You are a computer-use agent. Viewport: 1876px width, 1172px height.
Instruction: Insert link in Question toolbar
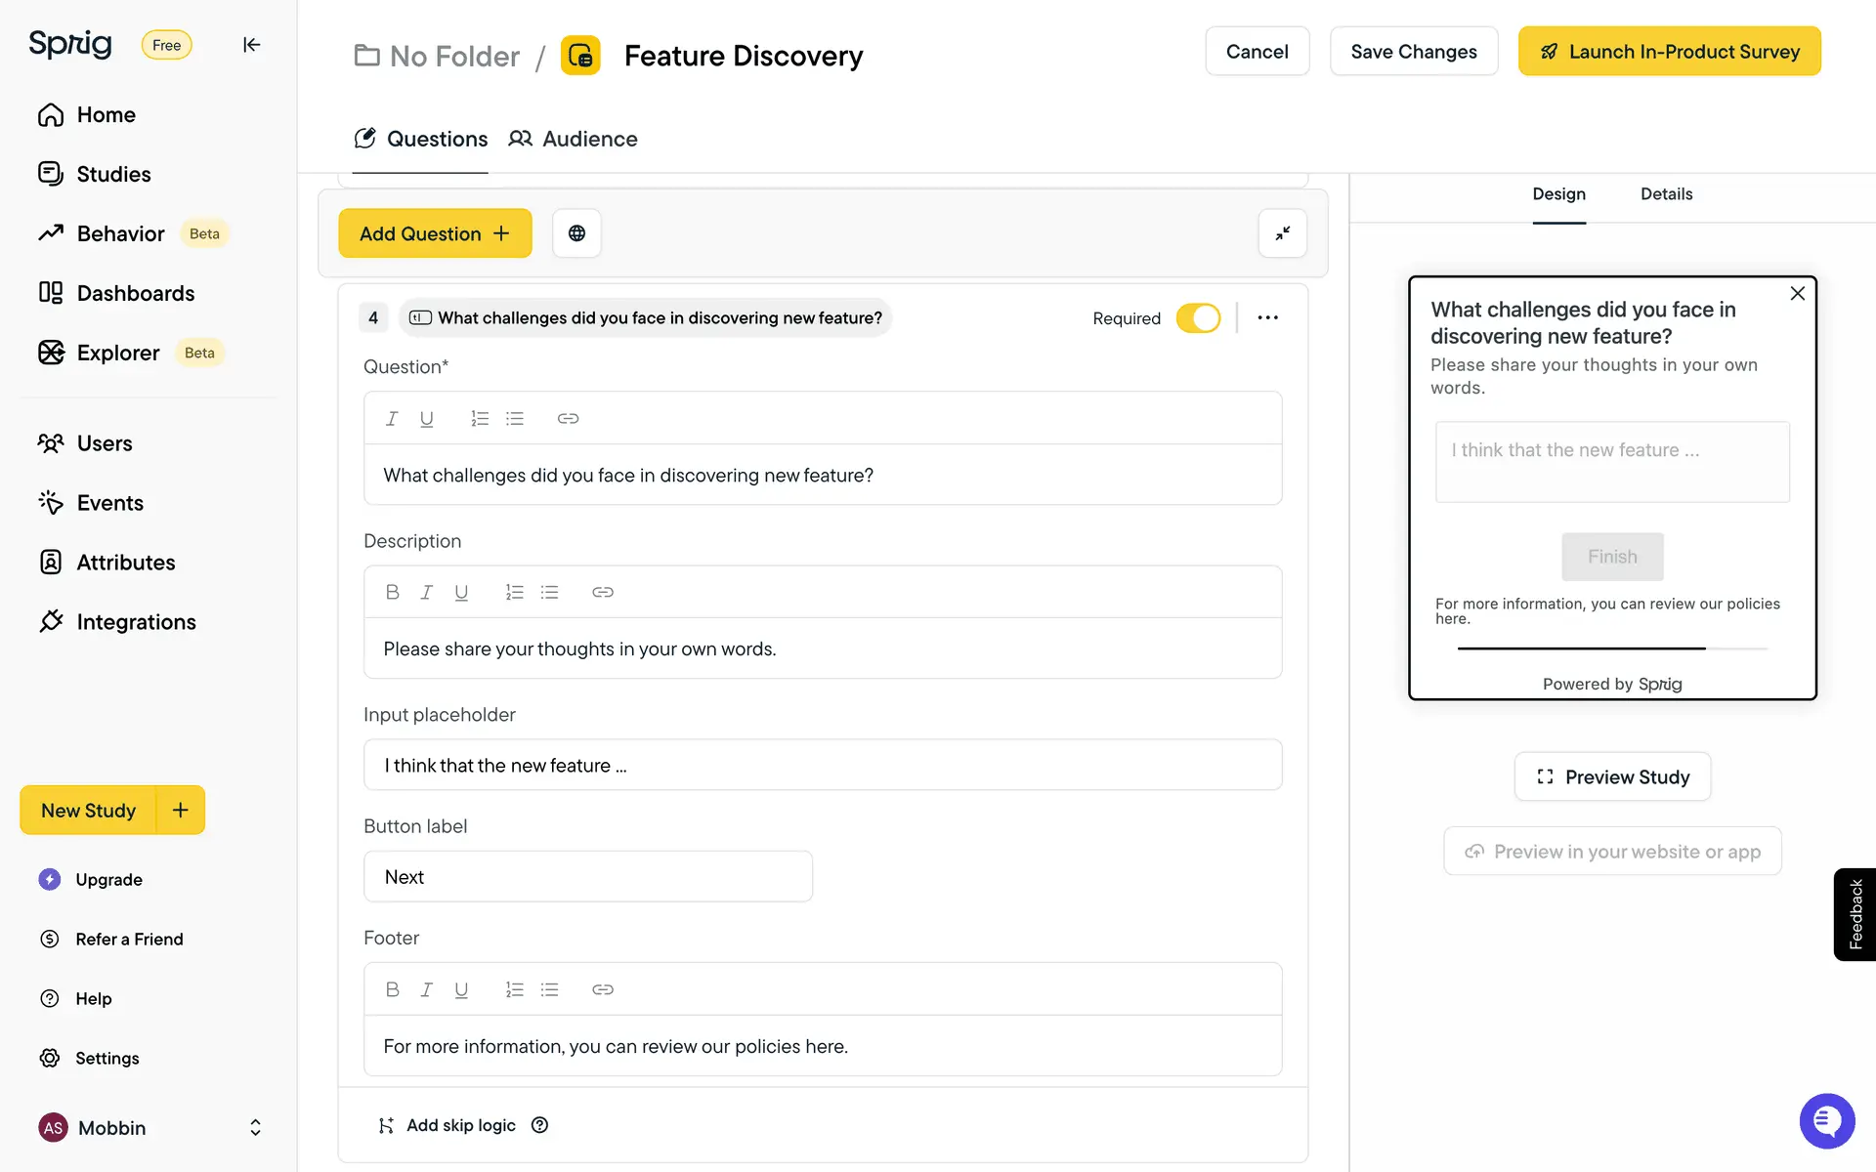568,418
